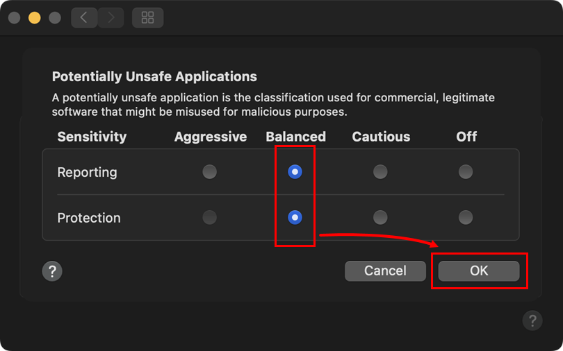Turn Protection Off
Screen dimensions: 563x351
tap(466, 217)
